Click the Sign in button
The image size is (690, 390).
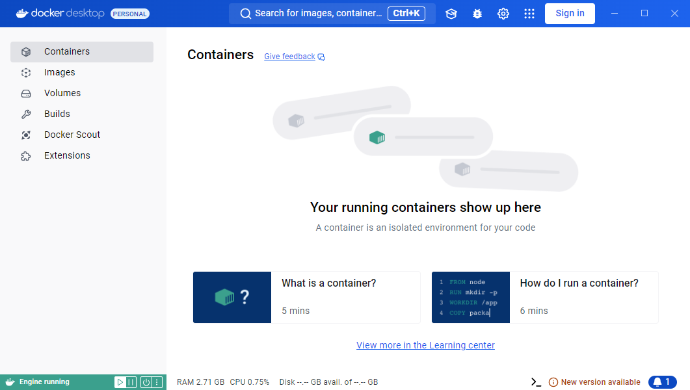(x=570, y=13)
